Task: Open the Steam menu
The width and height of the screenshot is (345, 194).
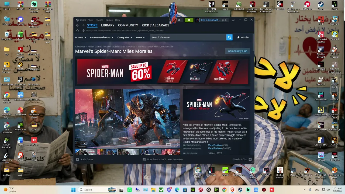Action: 83,20
